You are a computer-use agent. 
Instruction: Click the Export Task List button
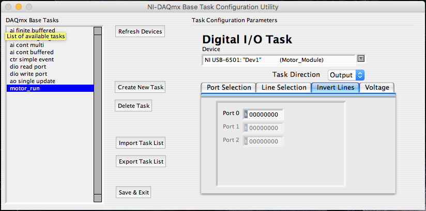tap(141, 161)
